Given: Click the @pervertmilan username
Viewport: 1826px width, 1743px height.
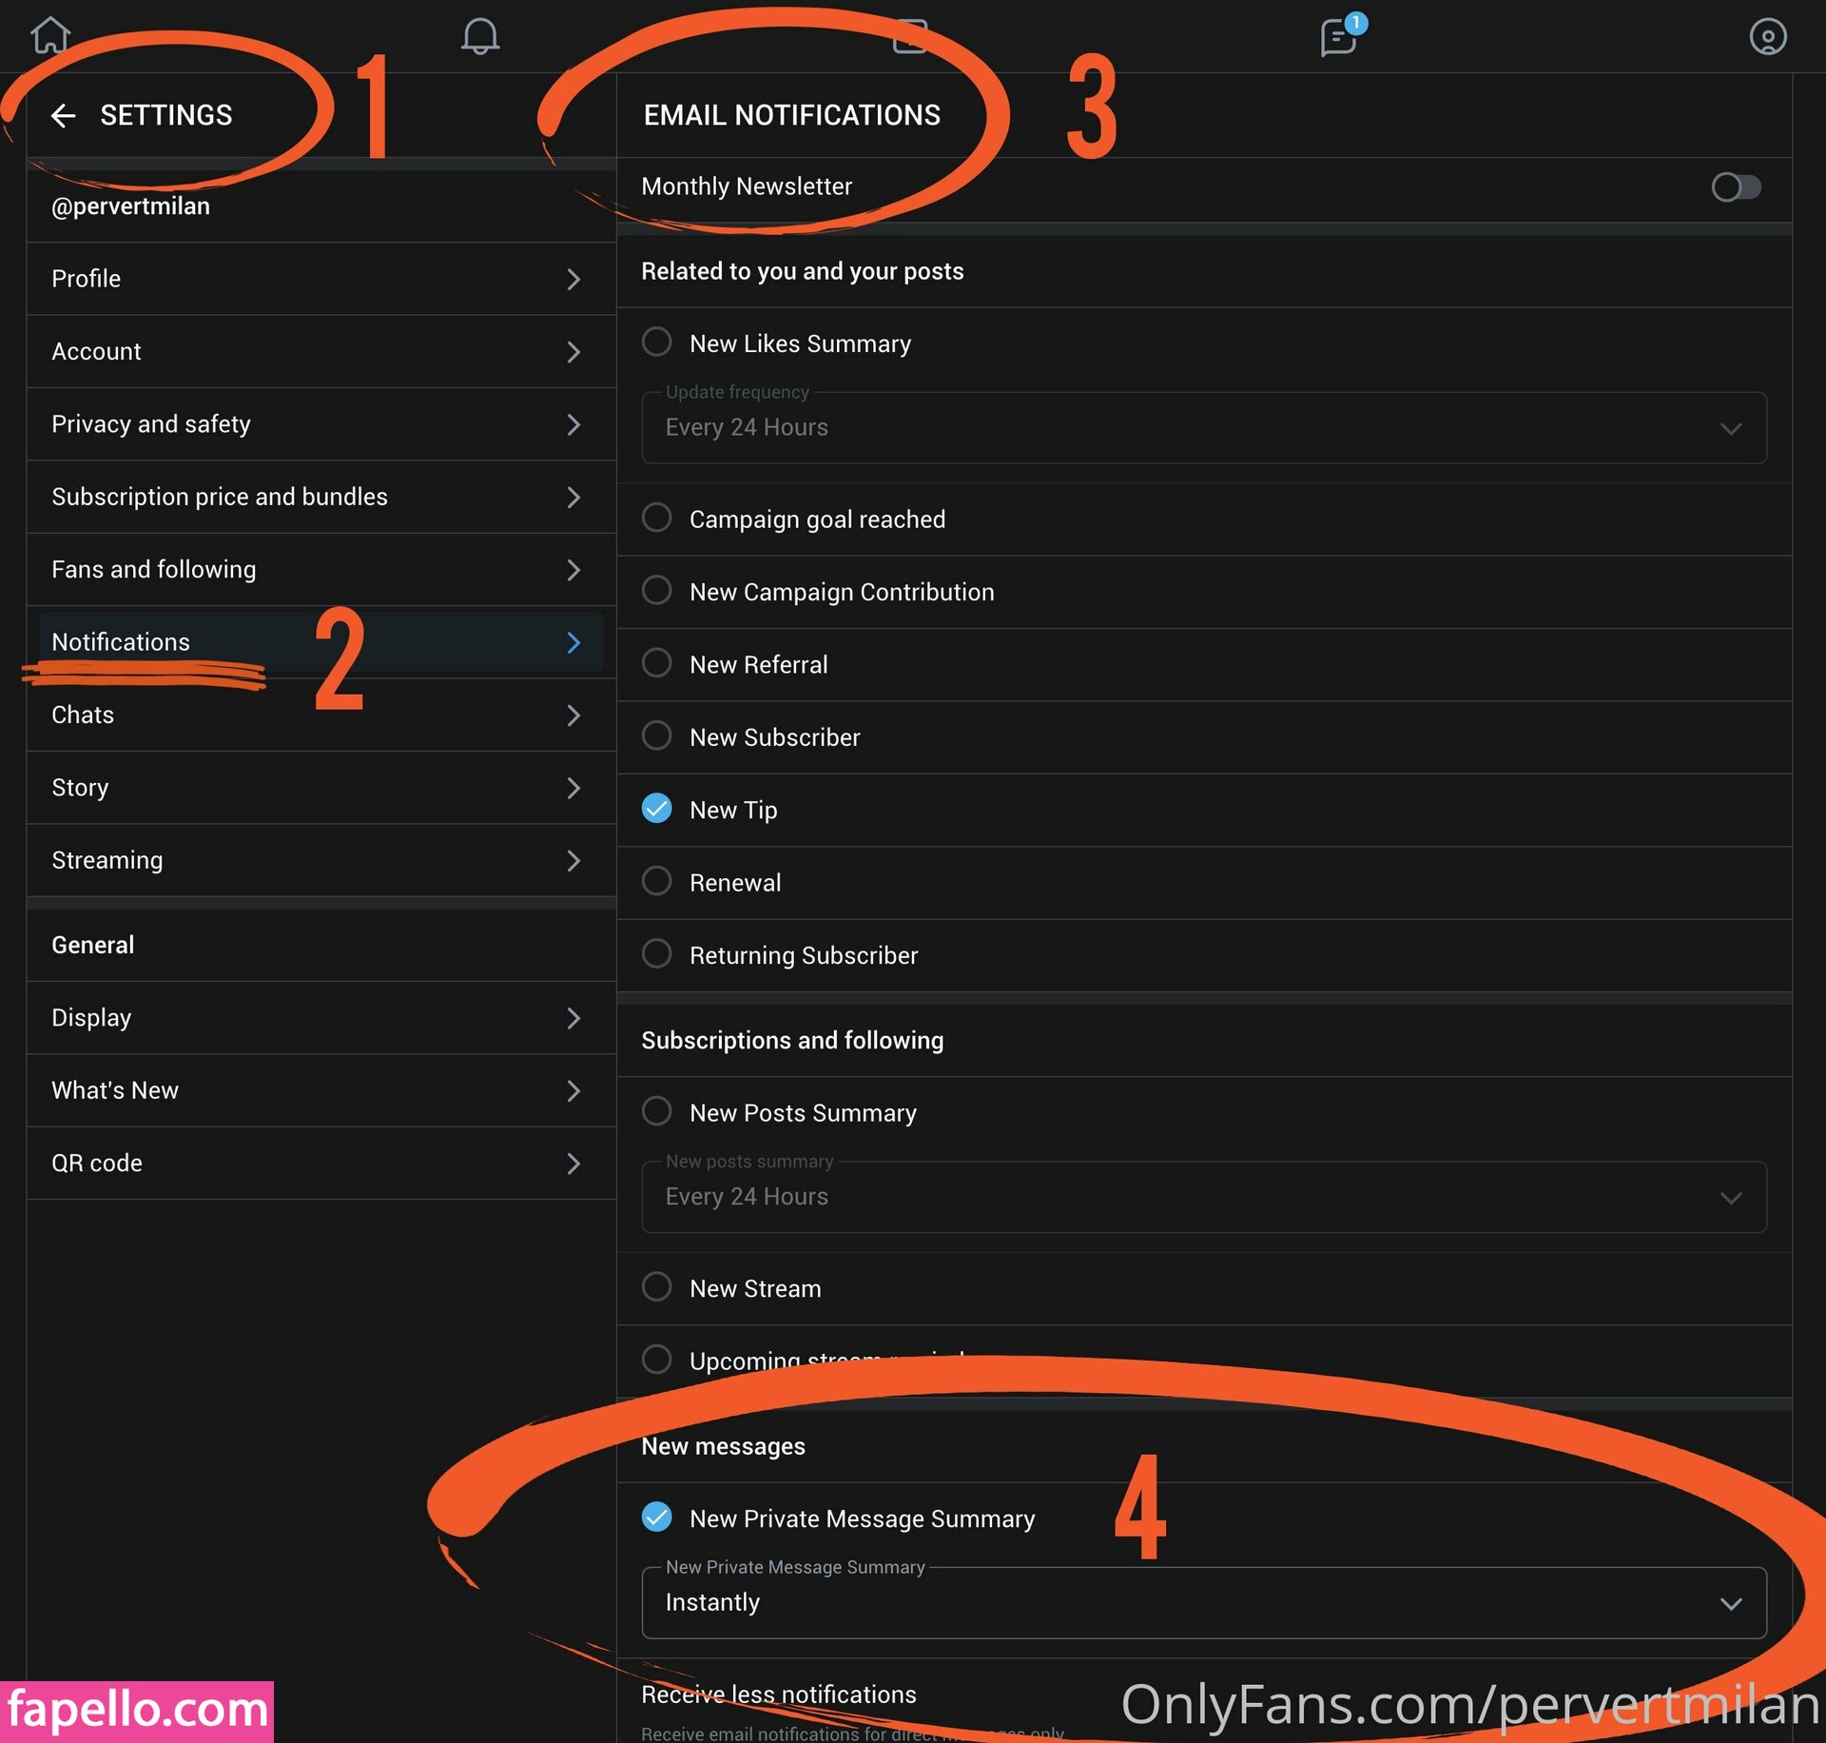Looking at the screenshot, I should pos(131,206).
